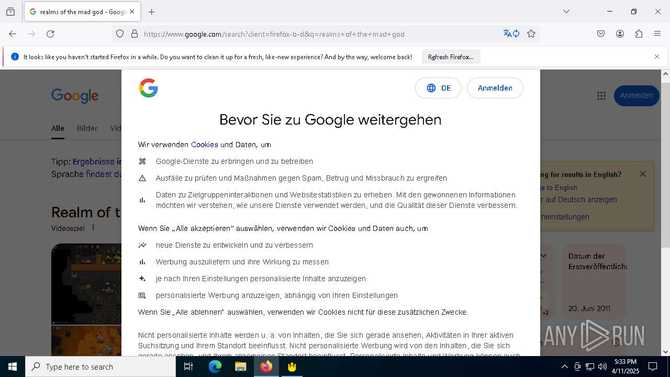The width and height of the screenshot is (670, 377).
Task: Click Datum der Erstveröffentlichung card
Action: (594, 282)
